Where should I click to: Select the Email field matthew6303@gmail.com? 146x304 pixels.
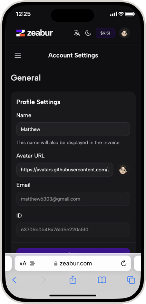pyautogui.click(x=73, y=199)
